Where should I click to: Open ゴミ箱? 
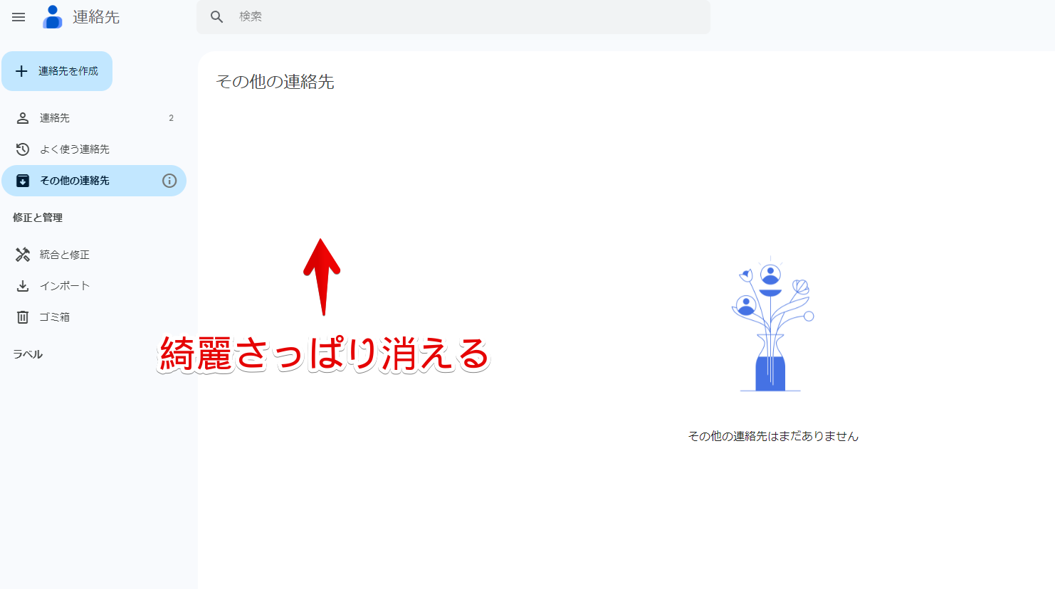[94, 317]
